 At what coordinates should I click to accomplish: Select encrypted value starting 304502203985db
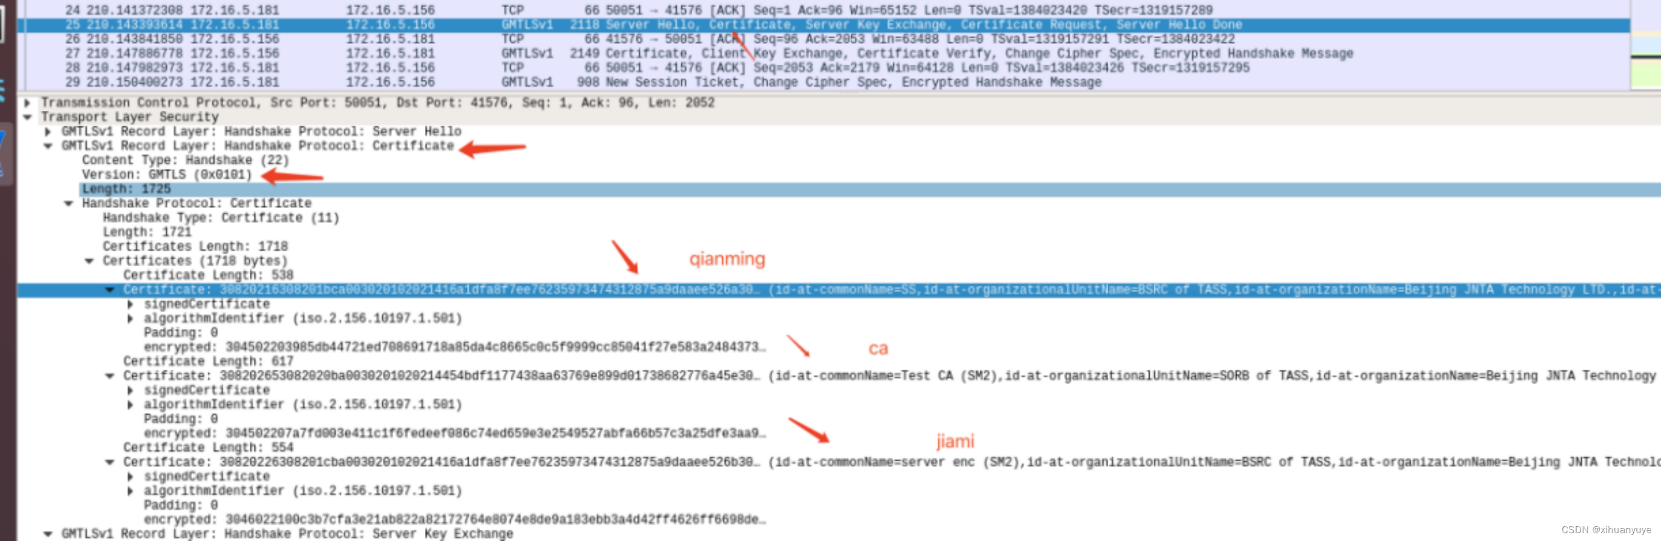(455, 347)
